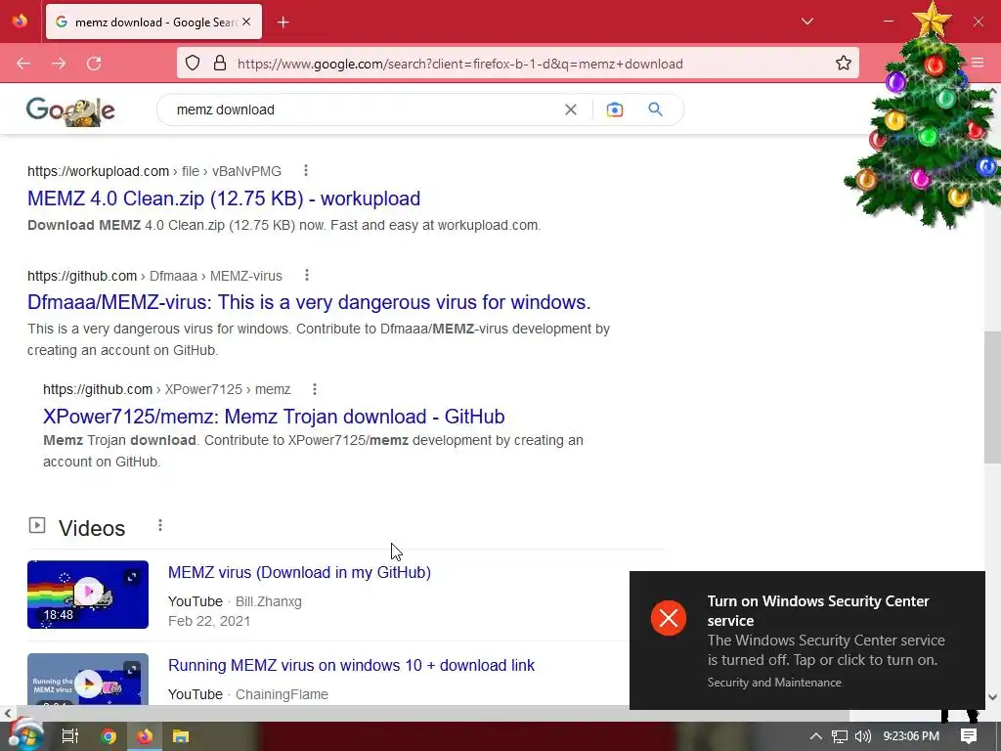
Task: Click the Turn on Windows Security Center notification
Action: (806, 640)
